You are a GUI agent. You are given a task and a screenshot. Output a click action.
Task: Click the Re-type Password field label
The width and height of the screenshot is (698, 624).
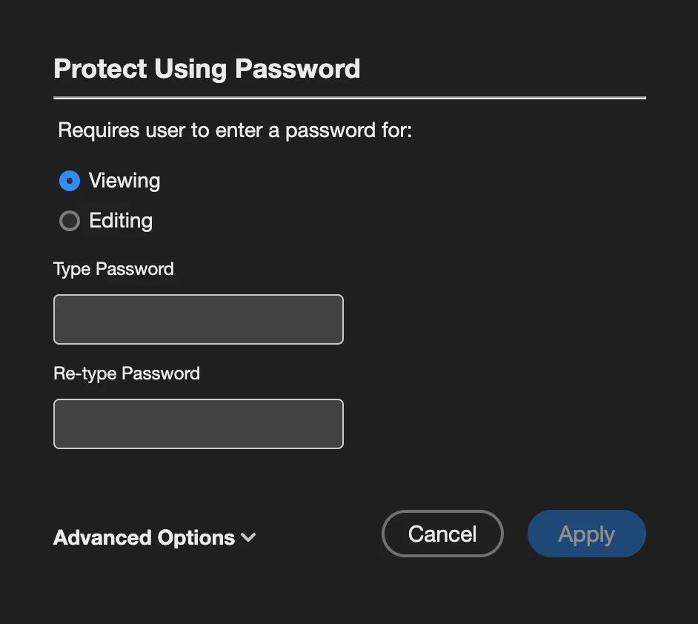coord(127,374)
